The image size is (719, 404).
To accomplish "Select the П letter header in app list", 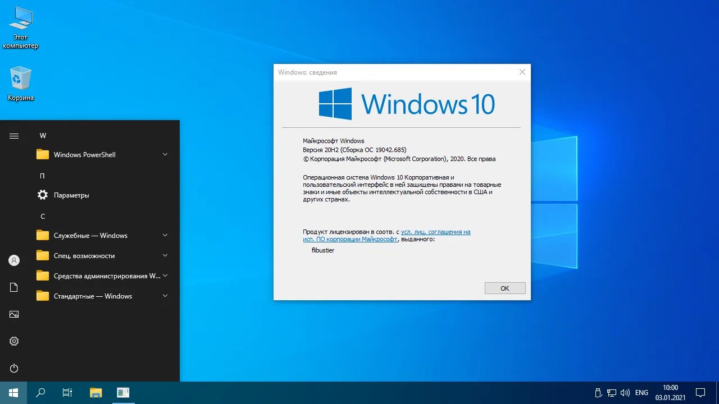I will click(x=42, y=176).
